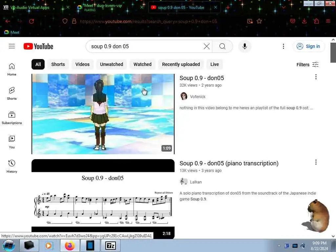Open the browser extensions icon

316,21
